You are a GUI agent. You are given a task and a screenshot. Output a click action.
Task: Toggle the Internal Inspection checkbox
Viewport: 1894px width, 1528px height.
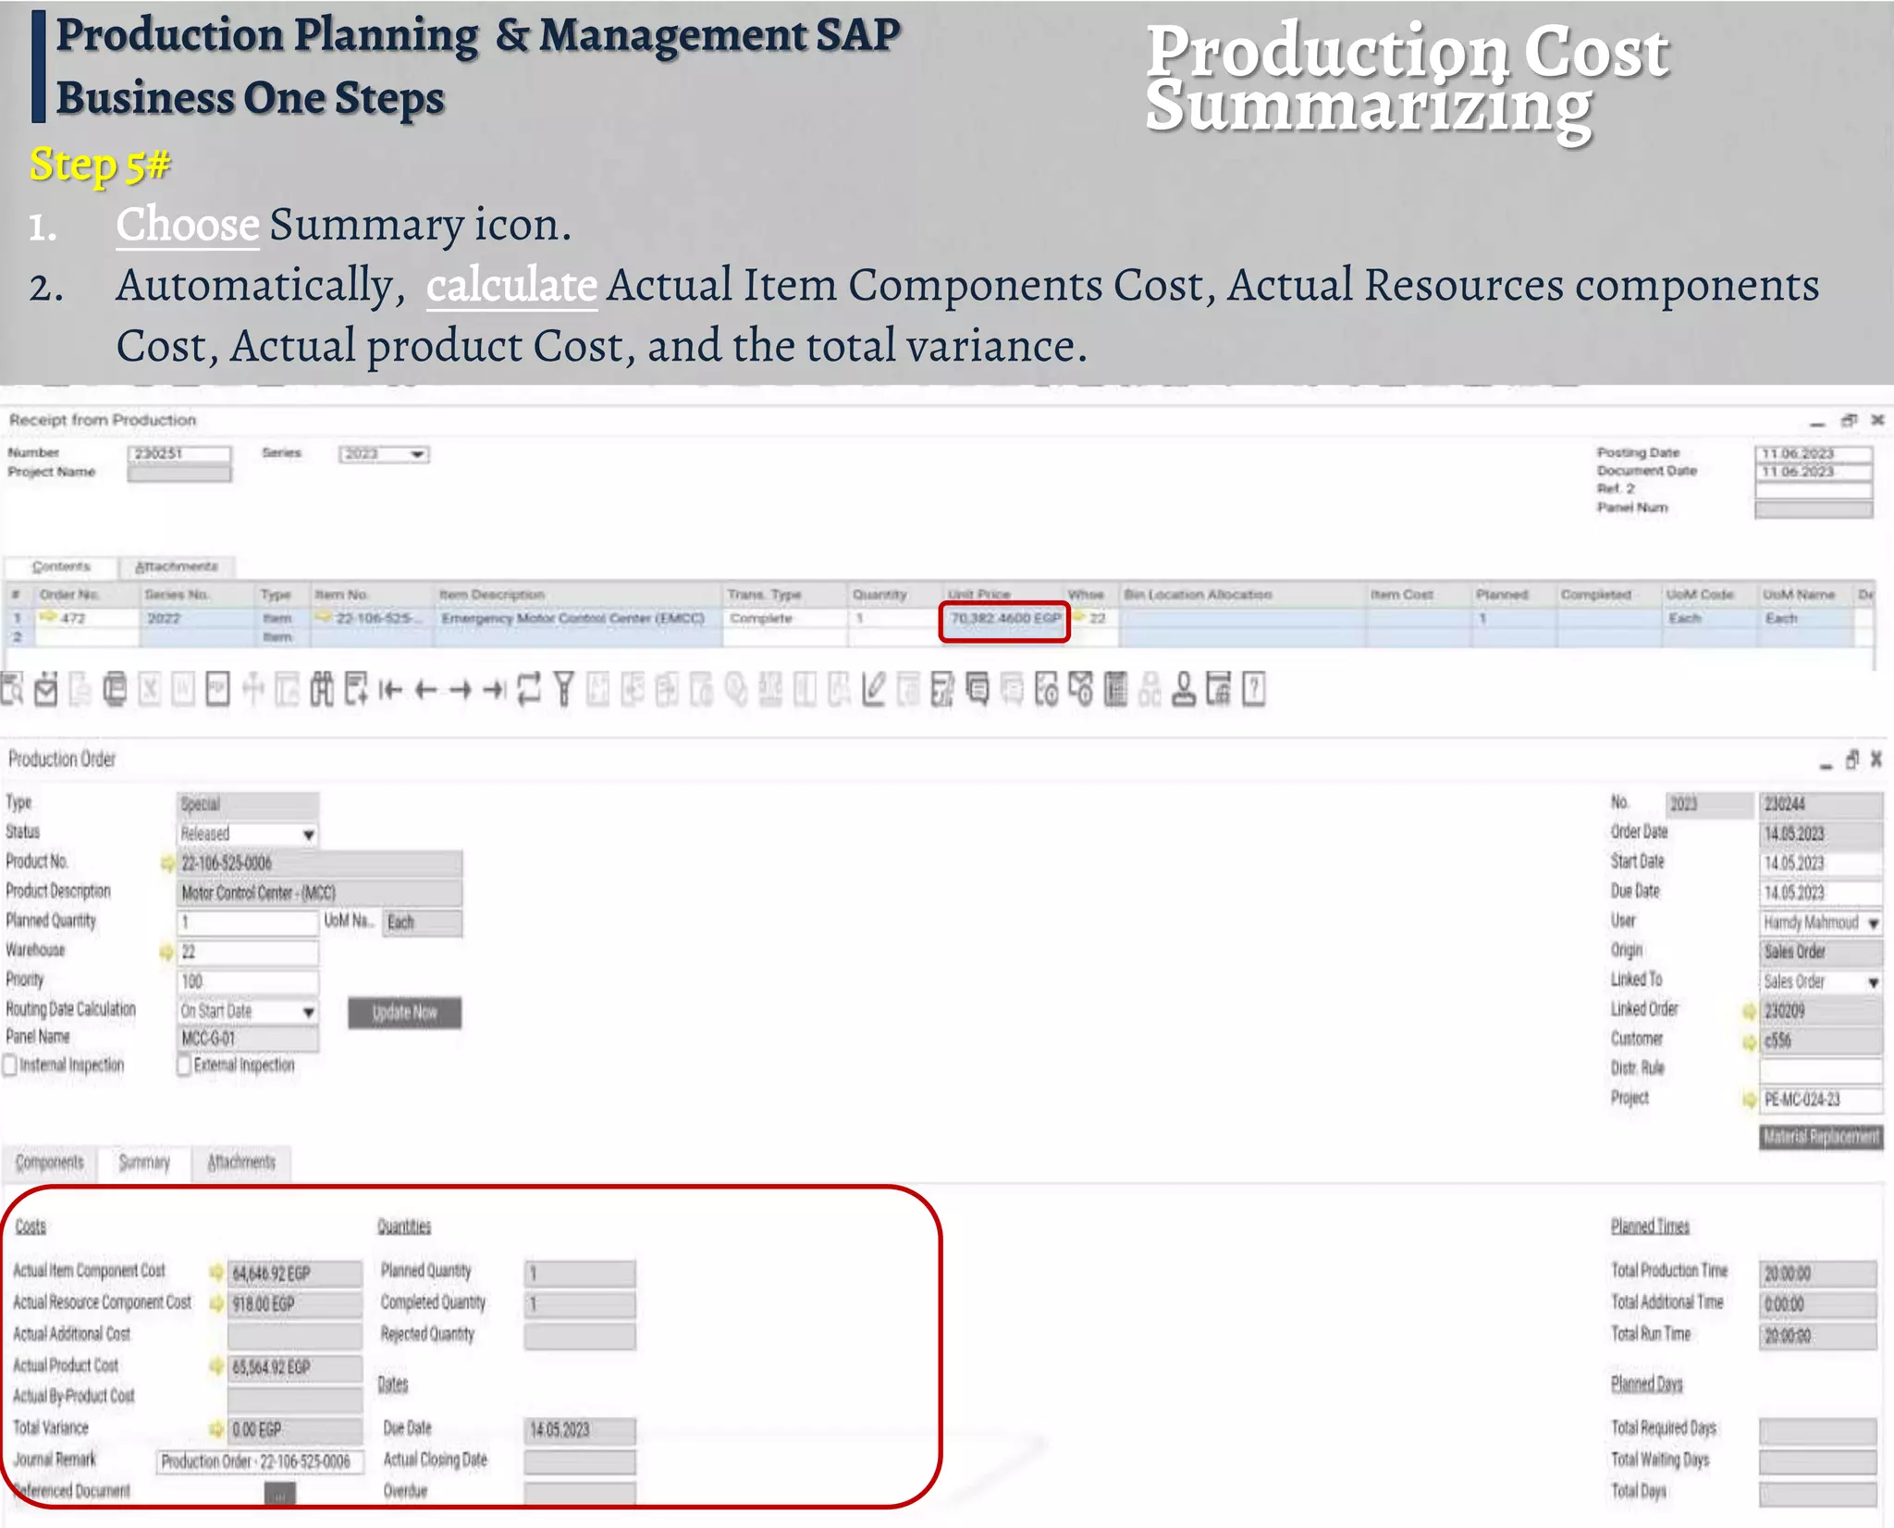coord(9,1066)
